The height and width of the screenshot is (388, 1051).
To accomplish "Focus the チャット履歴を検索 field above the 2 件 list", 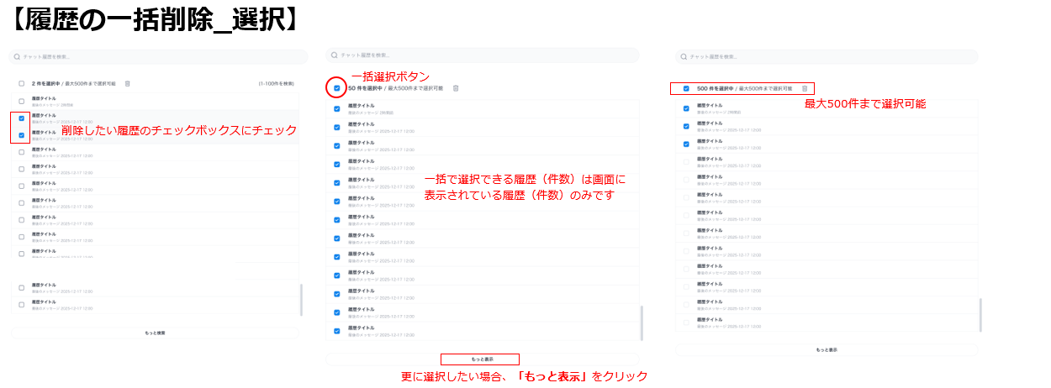I will coord(157,56).
